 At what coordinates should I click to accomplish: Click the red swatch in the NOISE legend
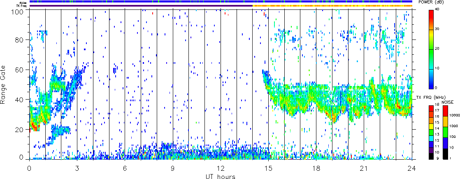445,111
